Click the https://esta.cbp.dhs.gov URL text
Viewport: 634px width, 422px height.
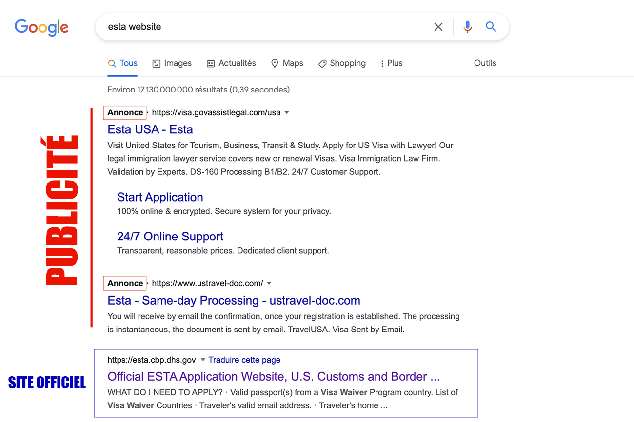pos(152,360)
